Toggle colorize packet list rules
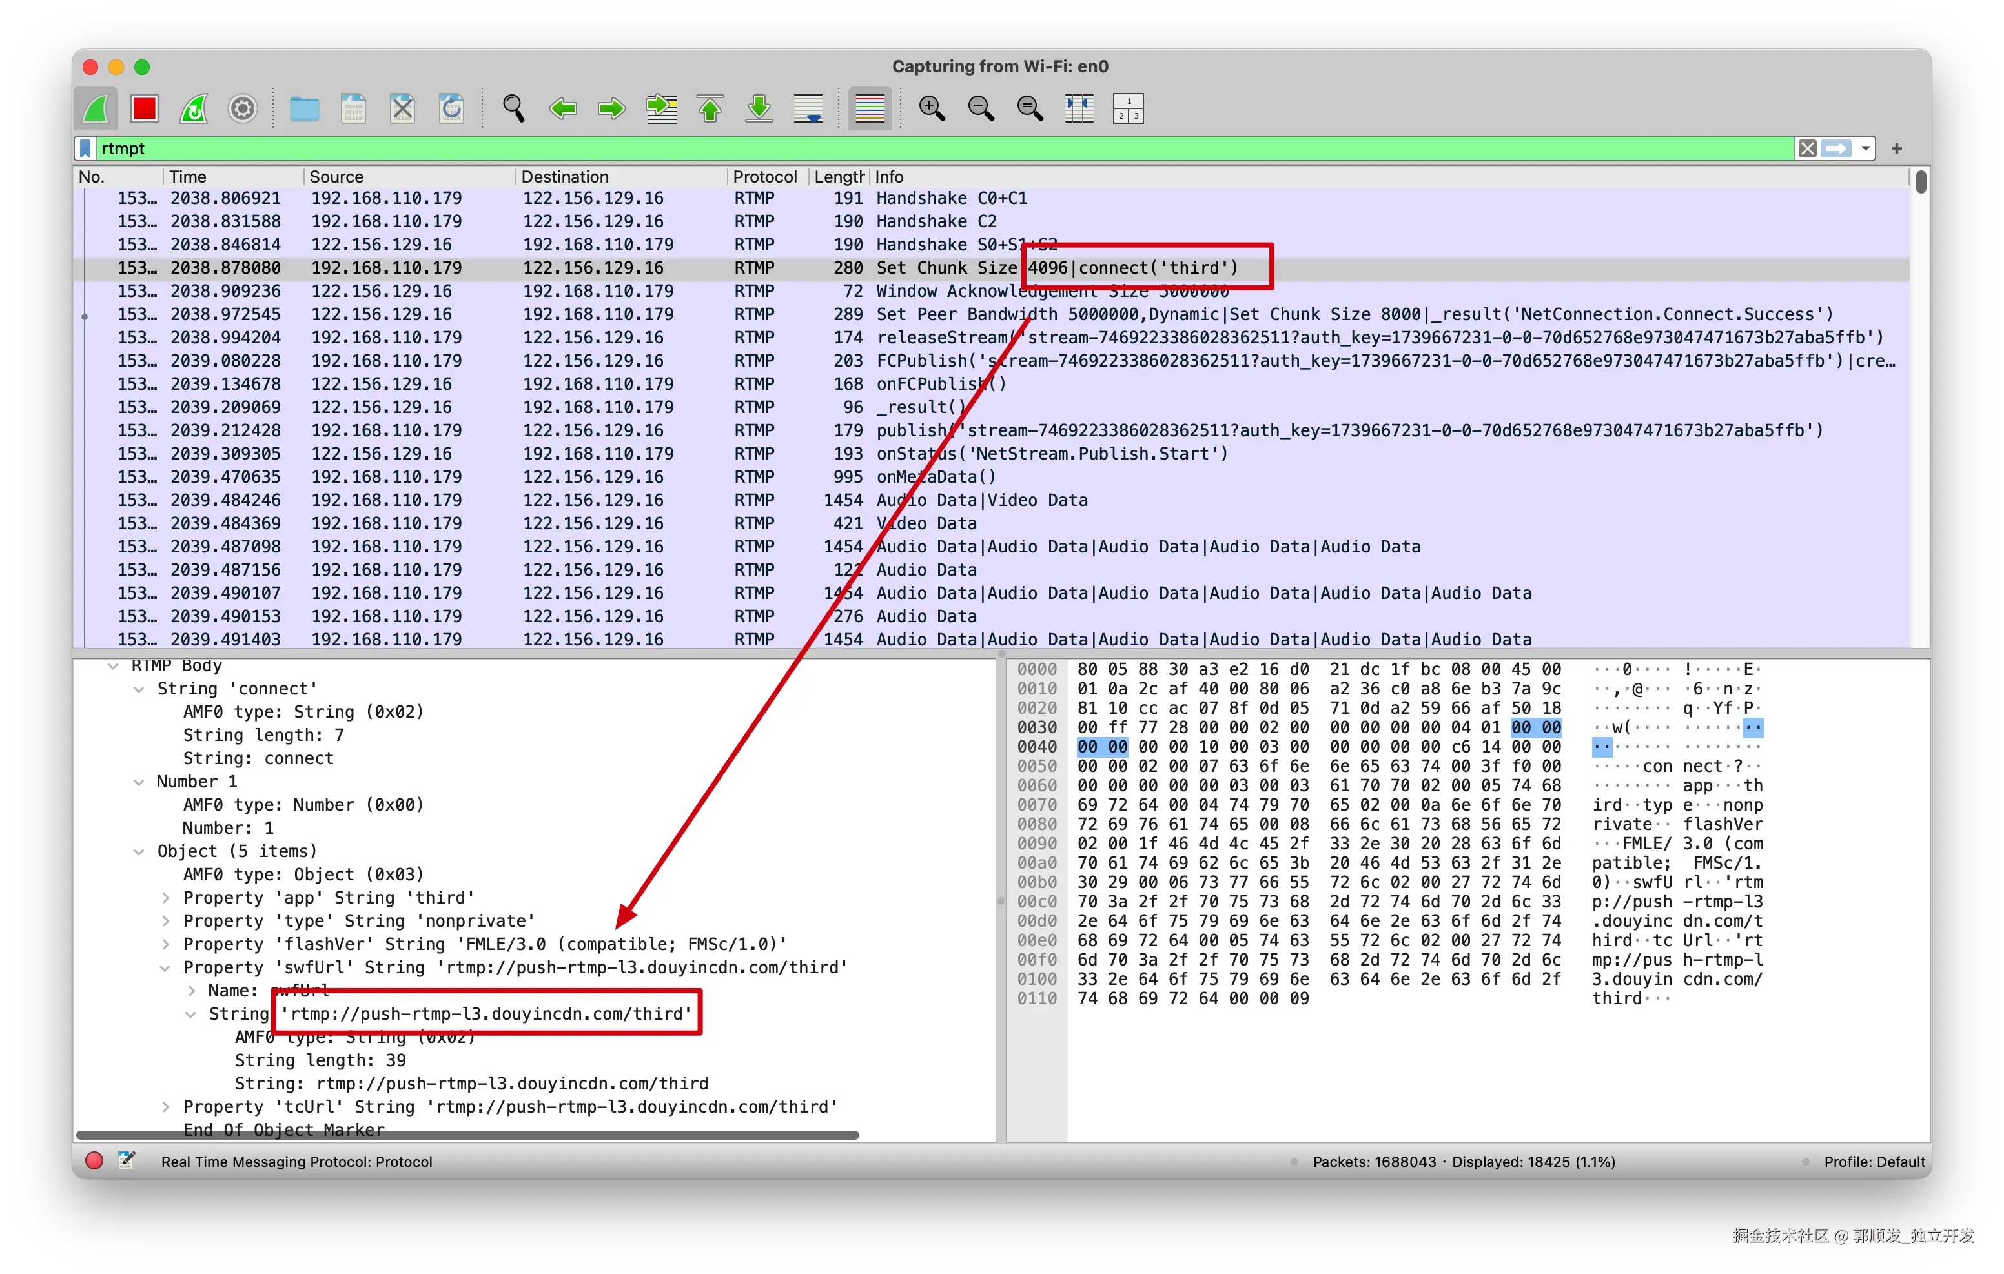Image resolution: width=2004 pixels, height=1274 pixels. pyautogui.click(x=870, y=109)
